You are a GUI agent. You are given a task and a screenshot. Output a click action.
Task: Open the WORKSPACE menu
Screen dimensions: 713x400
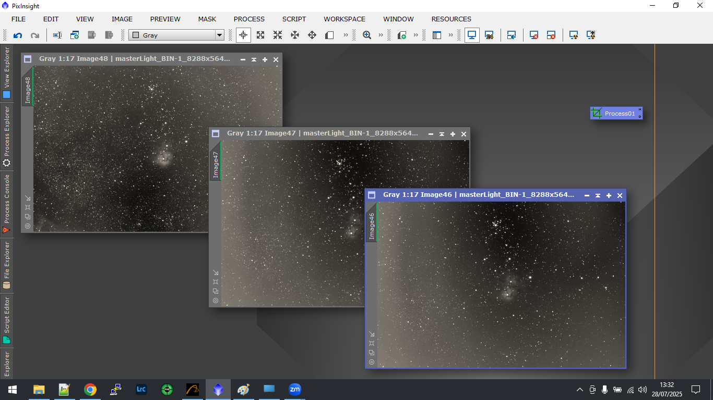344,19
